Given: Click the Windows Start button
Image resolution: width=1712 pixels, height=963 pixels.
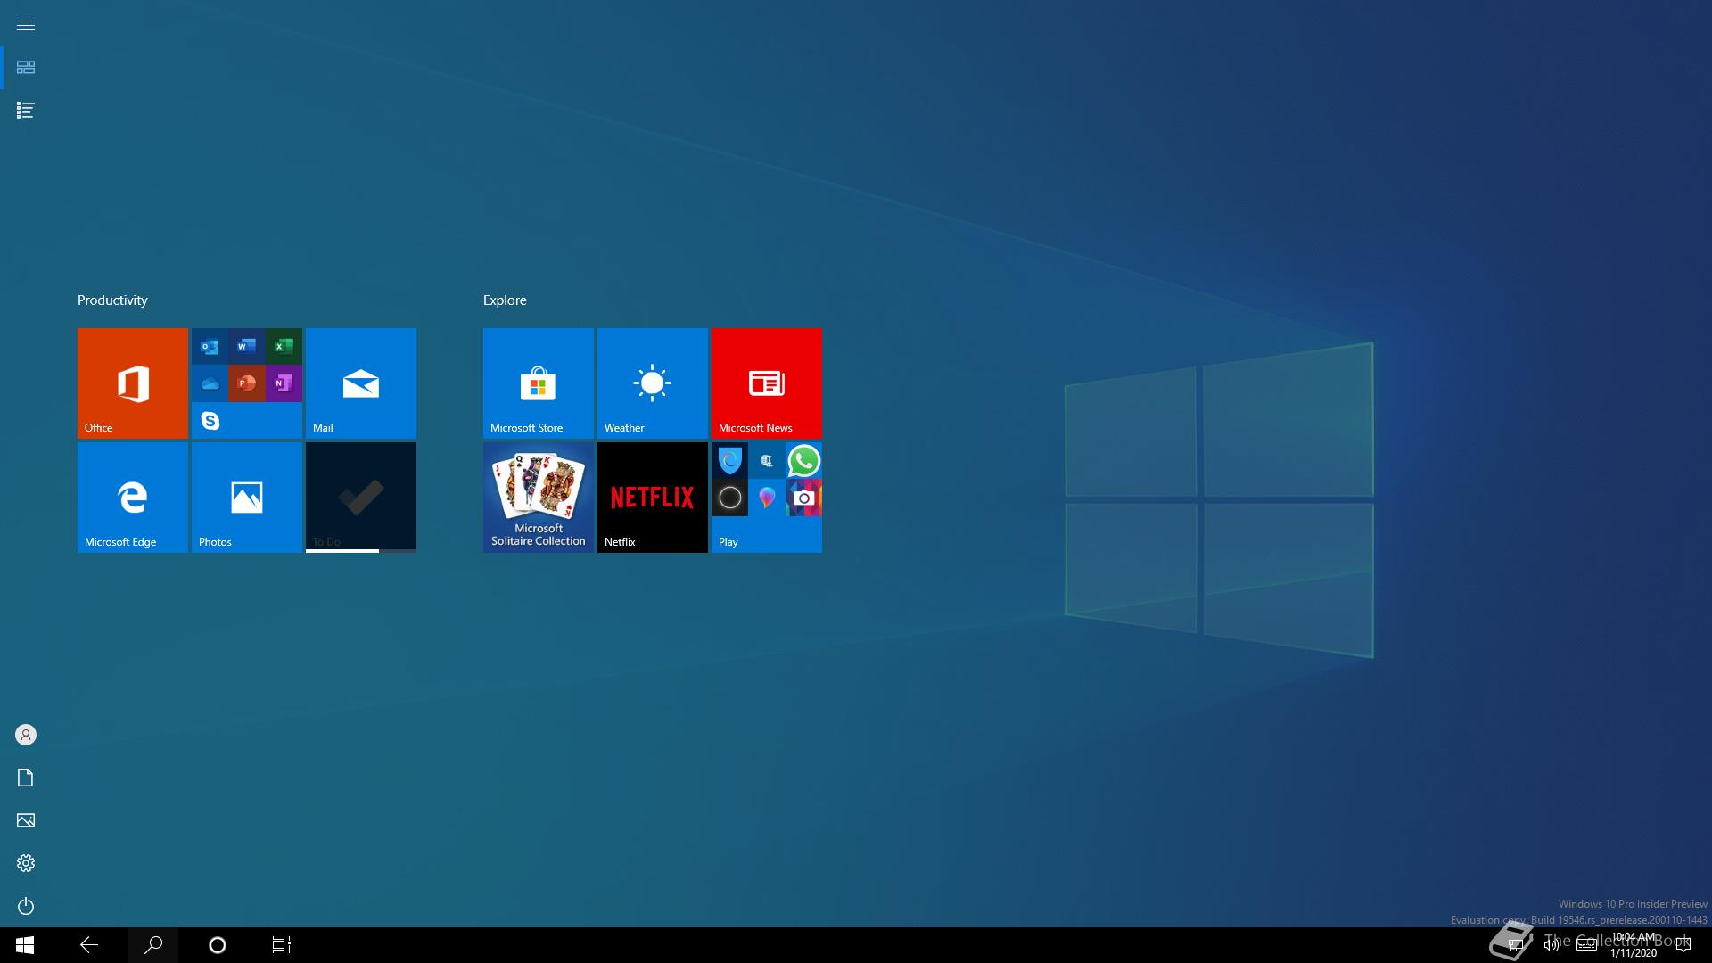Looking at the screenshot, I should (25, 945).
